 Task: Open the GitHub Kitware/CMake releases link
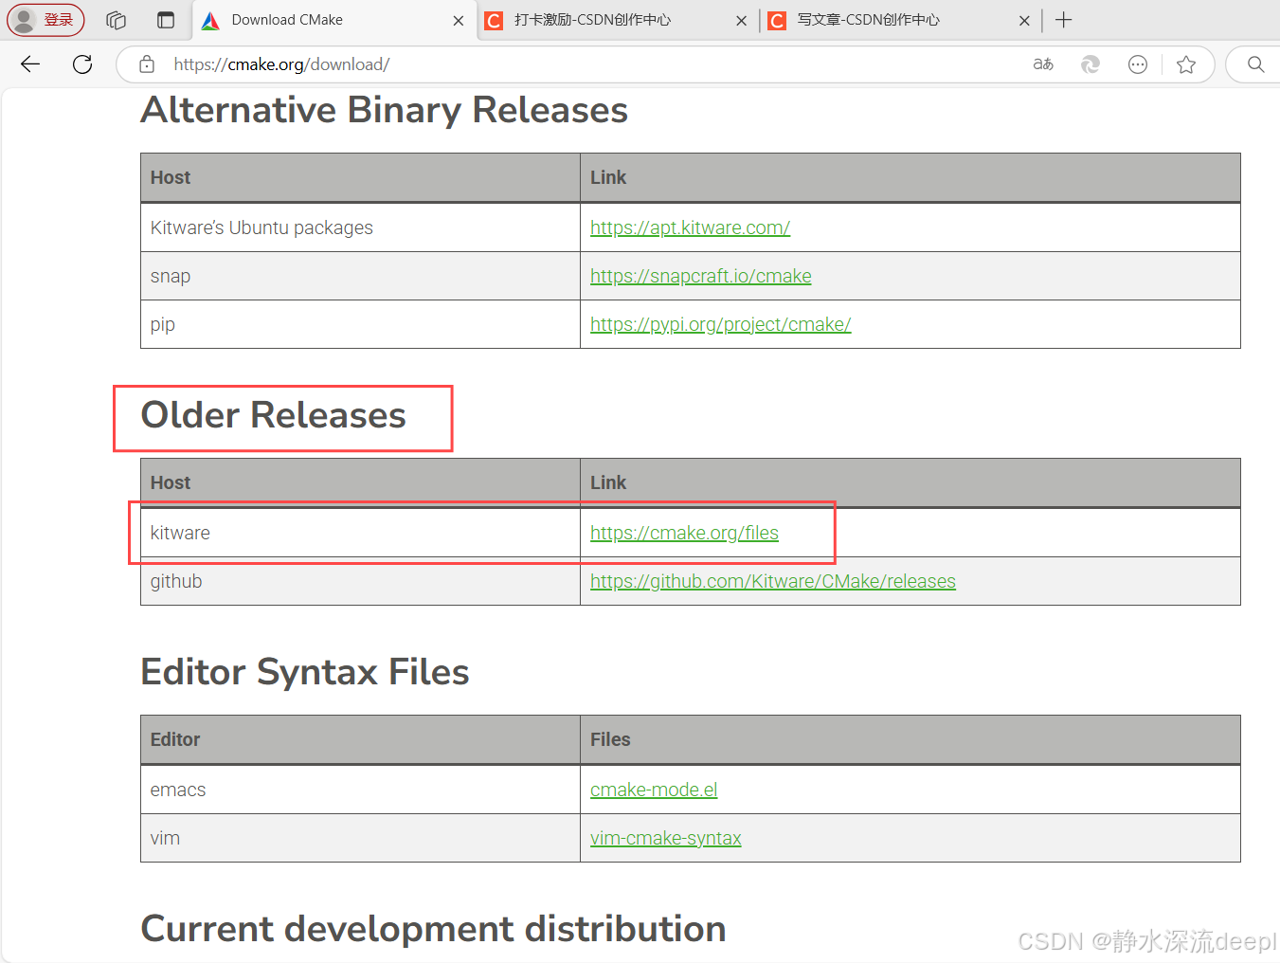[772, 581]
